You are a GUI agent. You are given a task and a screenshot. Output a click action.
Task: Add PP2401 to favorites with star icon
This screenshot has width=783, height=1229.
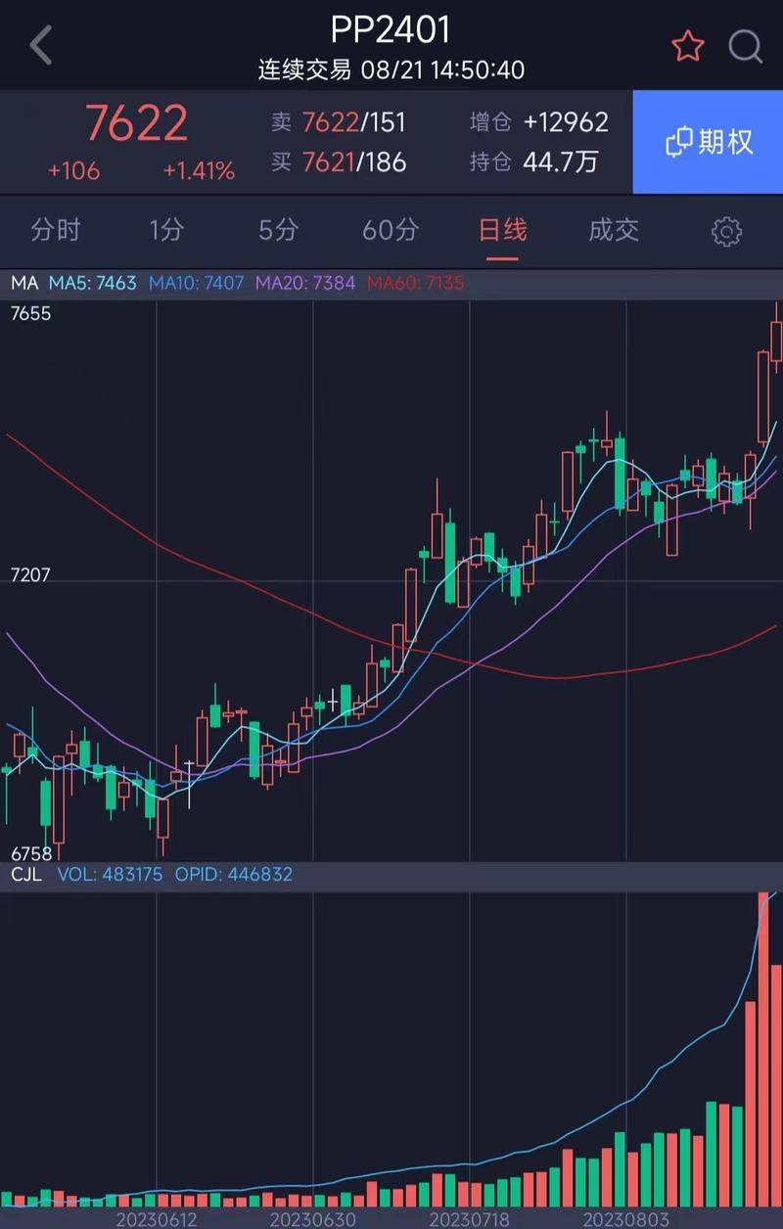(x=687, y=46)
